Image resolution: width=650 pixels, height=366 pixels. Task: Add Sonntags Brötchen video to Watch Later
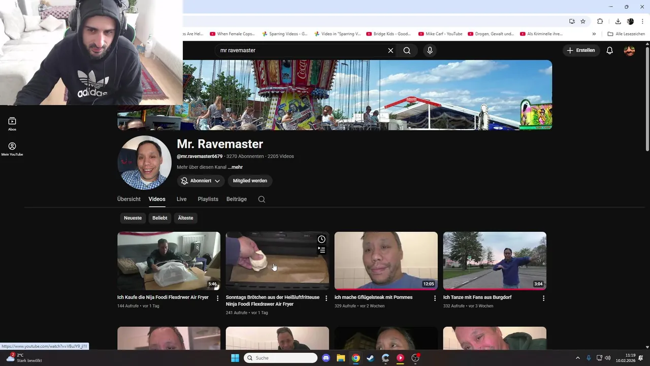tap(321, 239)
